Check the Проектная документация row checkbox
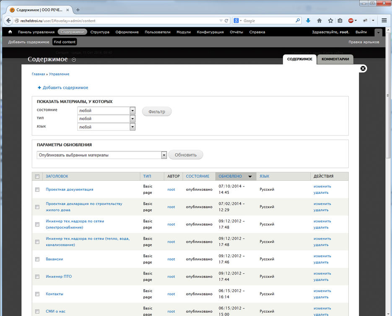Image resolution: width=392 pixels, height=316 pixels. pos(37,190)
